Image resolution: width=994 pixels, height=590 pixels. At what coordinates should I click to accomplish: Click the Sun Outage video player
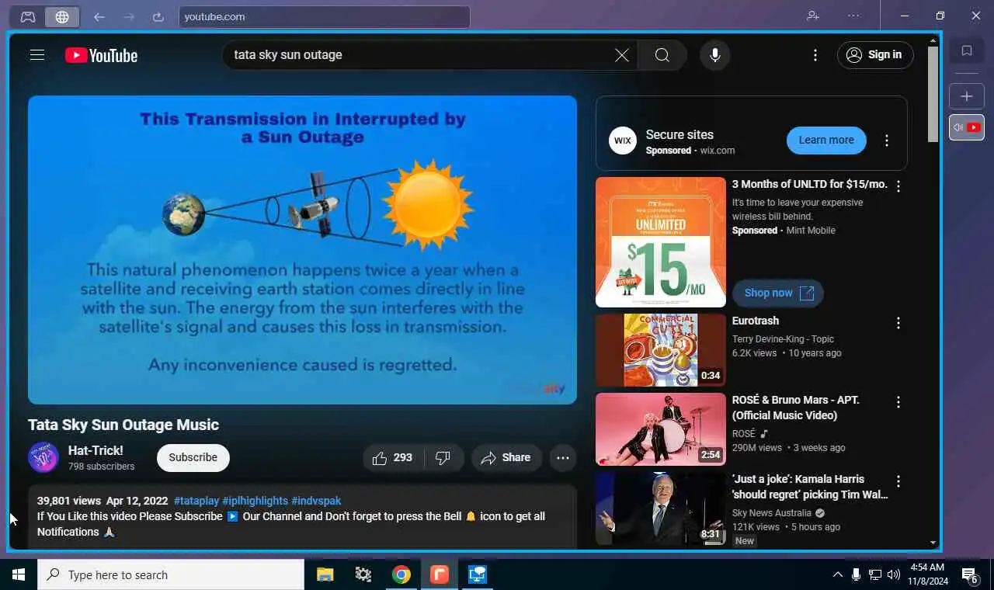pos(302,250)
